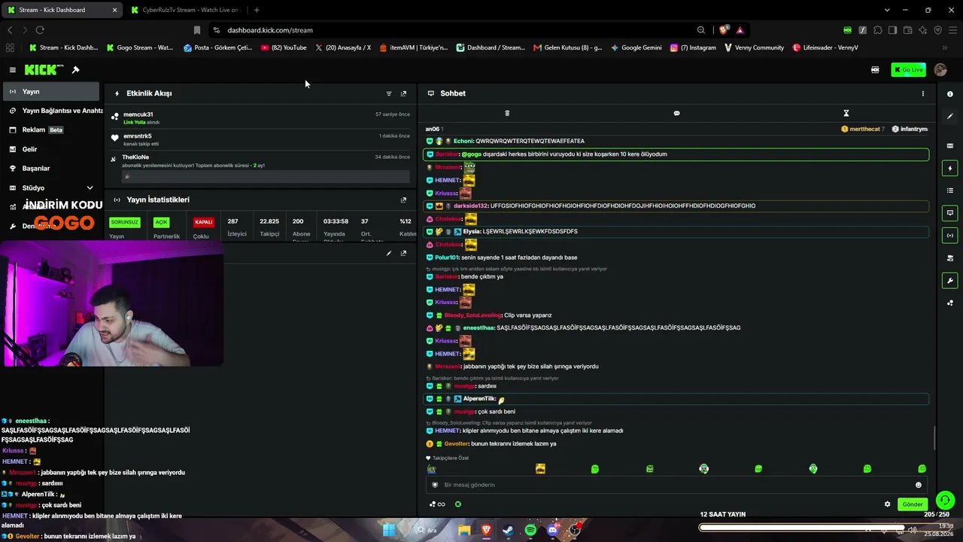The image size is (963, 542).
Task: Open the emoji picker in message box
Action: [918, 485]
